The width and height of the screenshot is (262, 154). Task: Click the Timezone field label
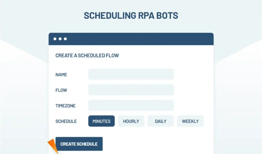[x=65, y=106]
